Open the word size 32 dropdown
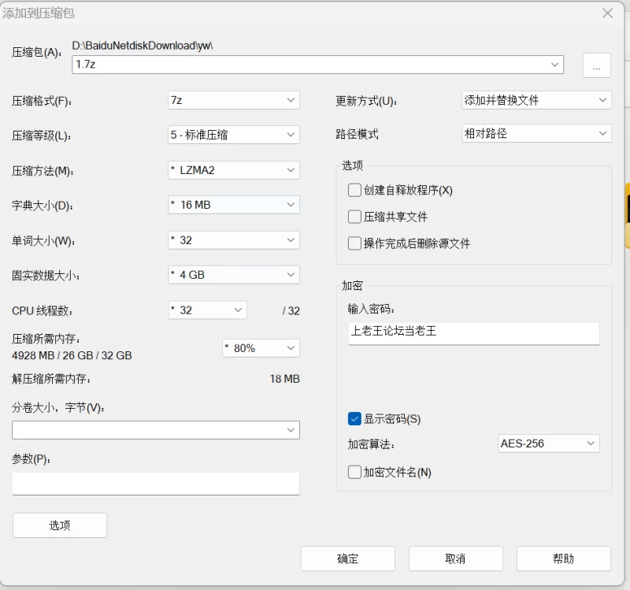630x590 pixels. 234,240
